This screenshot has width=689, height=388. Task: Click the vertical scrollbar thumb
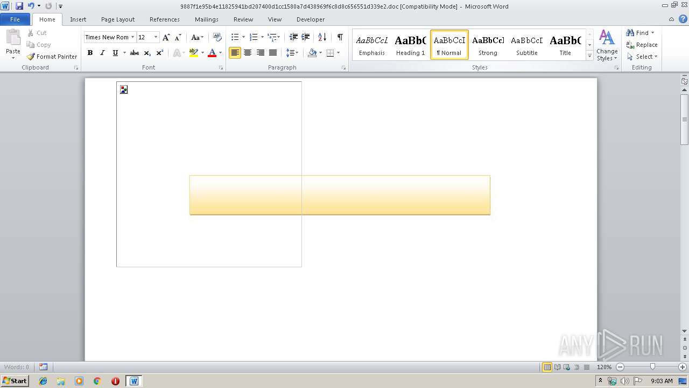coord(684,119)
